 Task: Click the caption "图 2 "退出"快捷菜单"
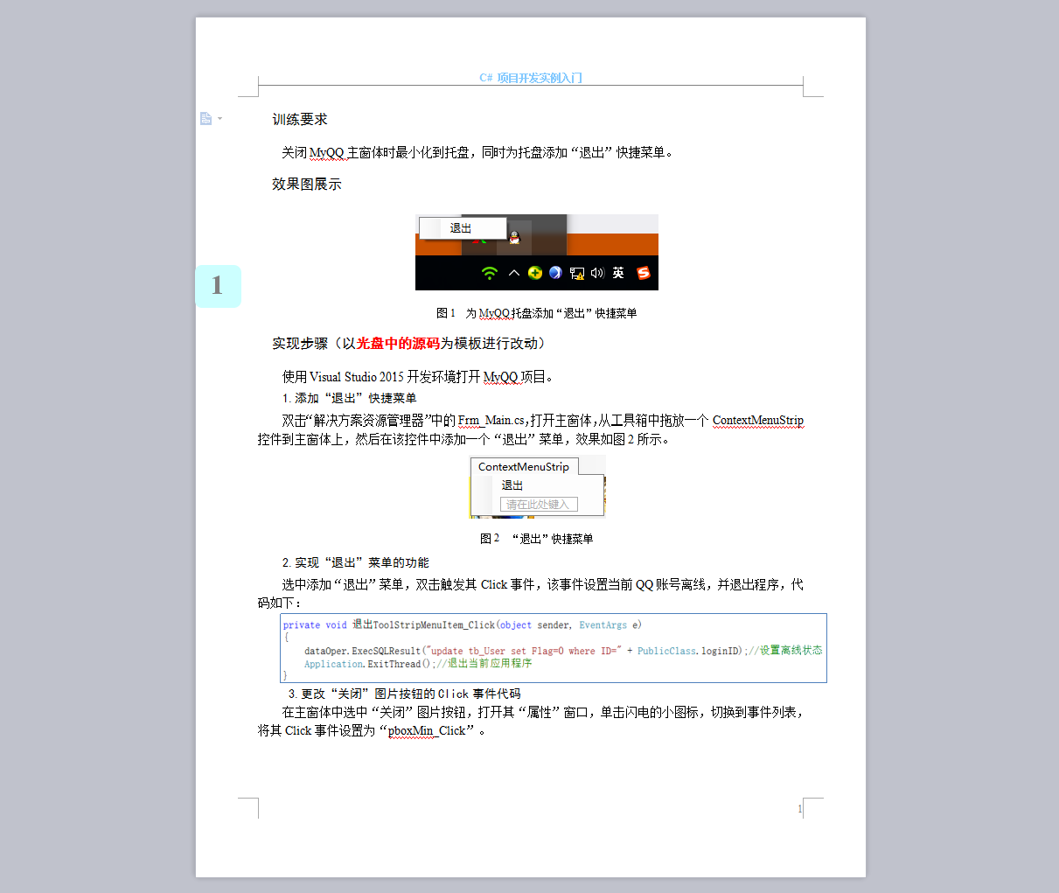click(537, 539)
